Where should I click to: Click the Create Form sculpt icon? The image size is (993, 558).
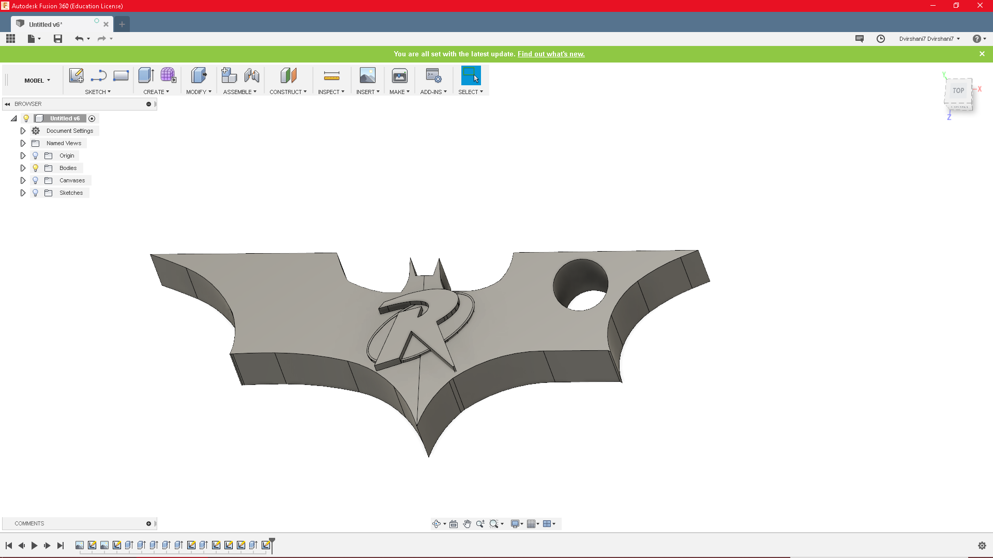(x=168, y=75)
